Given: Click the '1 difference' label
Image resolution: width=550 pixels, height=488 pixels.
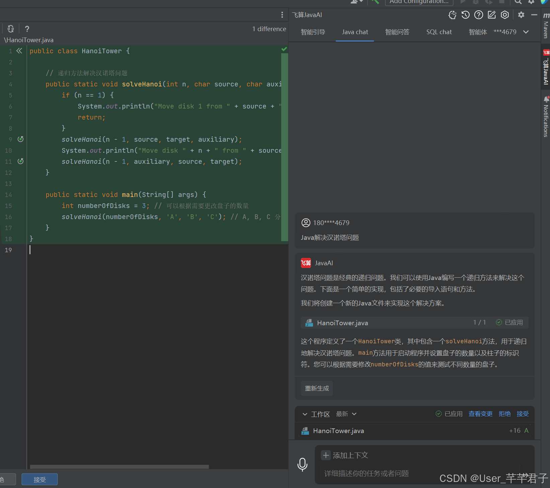Looking at the screenshot, I should tap(269, 29).
